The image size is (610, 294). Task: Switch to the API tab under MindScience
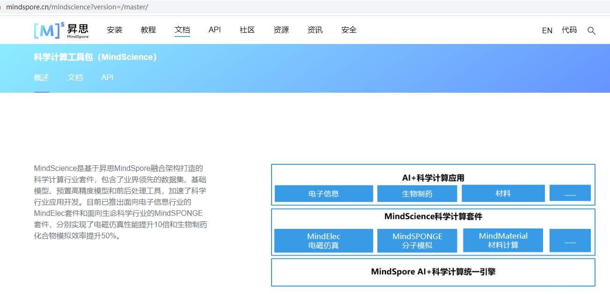(107, 78)
